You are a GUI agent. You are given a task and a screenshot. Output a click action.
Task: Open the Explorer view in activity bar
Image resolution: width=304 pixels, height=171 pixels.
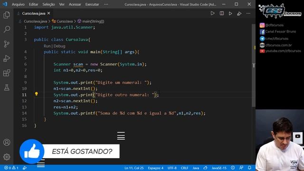(7, 15)
